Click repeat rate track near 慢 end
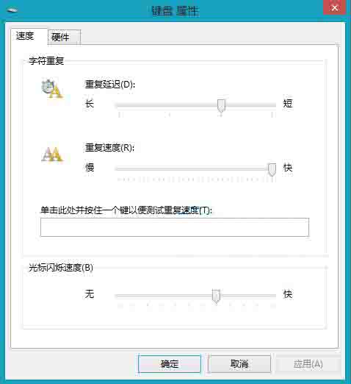This screenshot has width=351, height=384. (x=123, y=168)
